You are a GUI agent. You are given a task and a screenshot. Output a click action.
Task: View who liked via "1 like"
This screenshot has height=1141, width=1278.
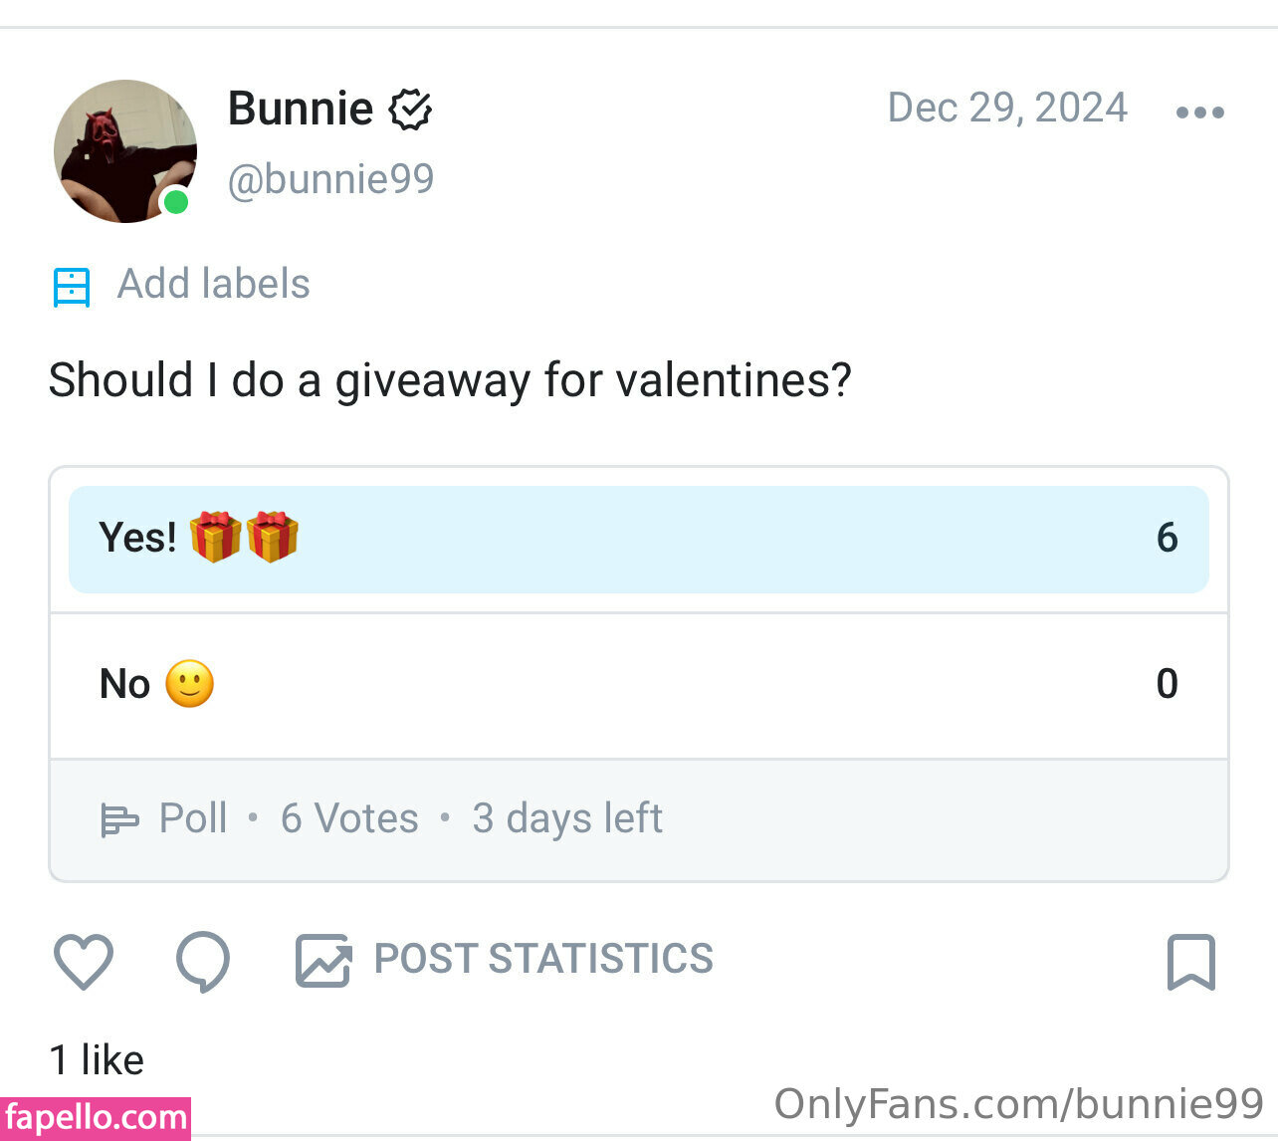[x=97, y=1060]
